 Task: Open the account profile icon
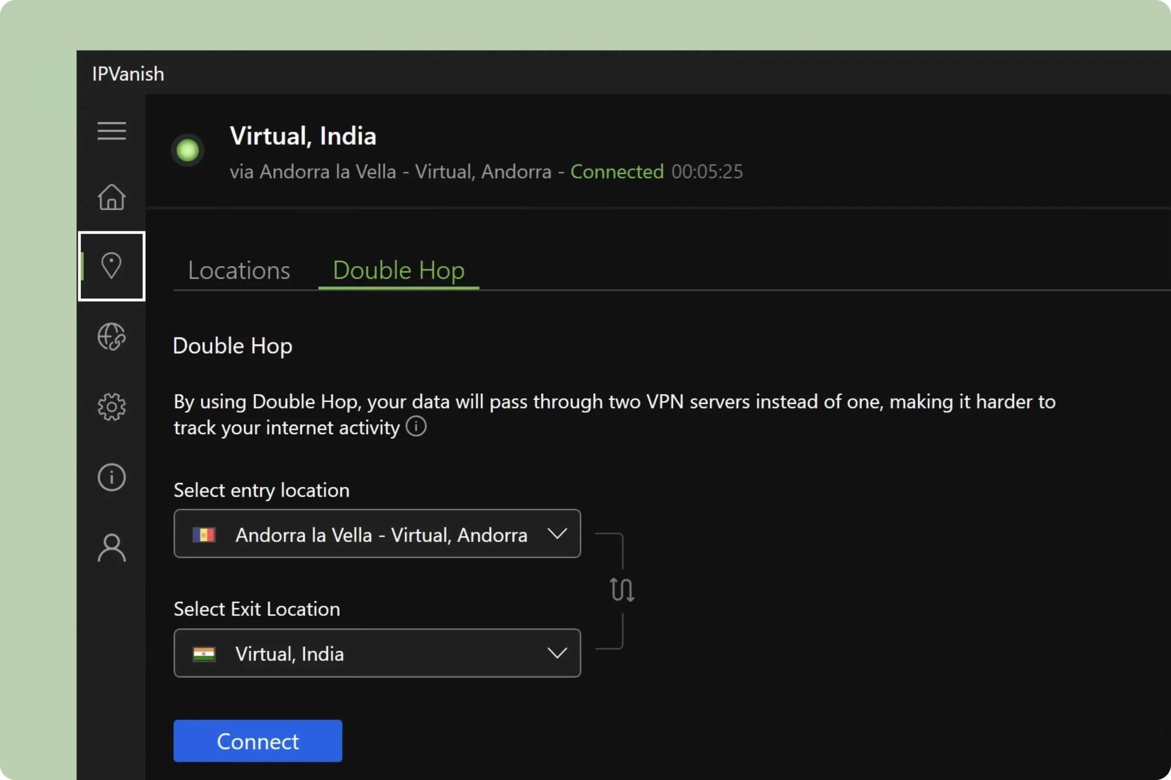pyautogui.click(x=111, y=547)
